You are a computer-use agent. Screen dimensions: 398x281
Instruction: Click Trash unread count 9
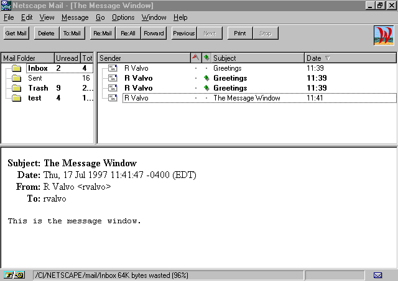tap(58, 88)
